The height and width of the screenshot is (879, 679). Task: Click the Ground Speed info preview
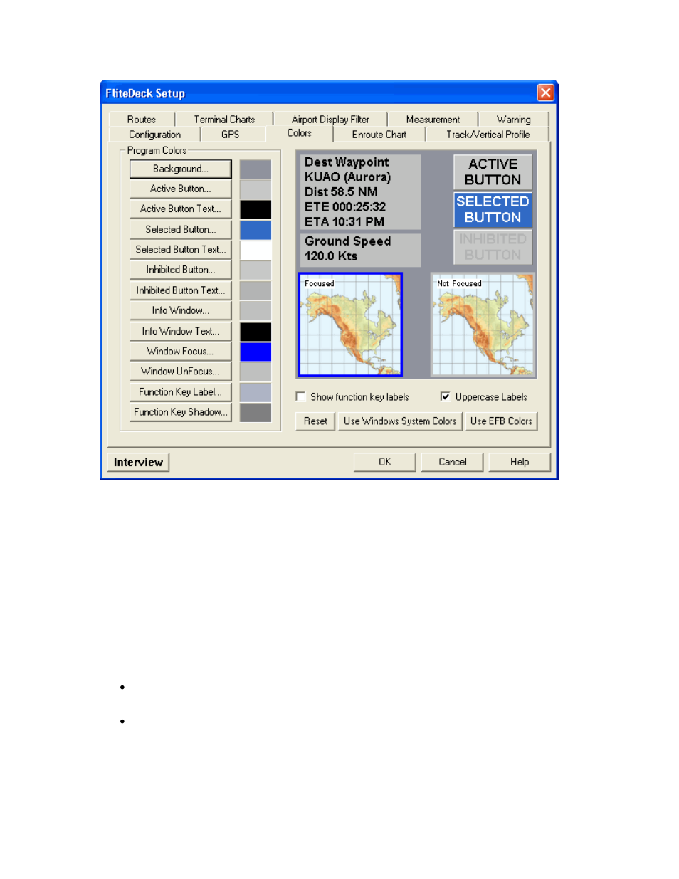click(361, 250)
